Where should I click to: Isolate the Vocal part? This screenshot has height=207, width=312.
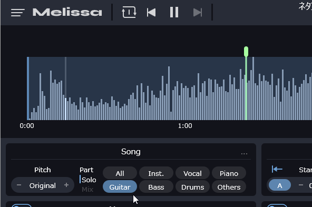tap(192, 173)
